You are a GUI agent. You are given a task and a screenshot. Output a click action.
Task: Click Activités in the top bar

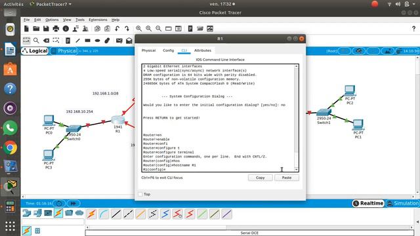pyautogui.click(x=13, y=4)
